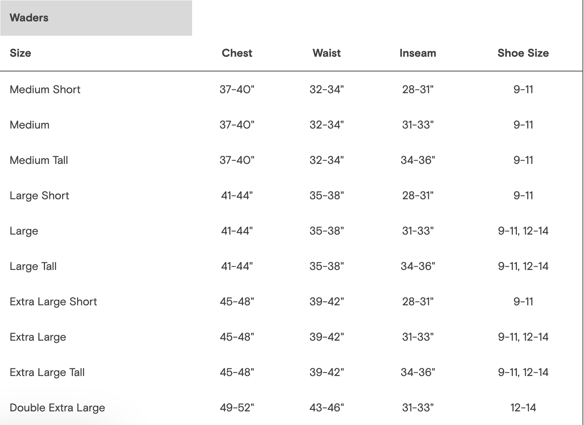Click the Extra Large Tall label
Image resolution: width=584 pixels, height=425 pixels.
coord(47,372)
